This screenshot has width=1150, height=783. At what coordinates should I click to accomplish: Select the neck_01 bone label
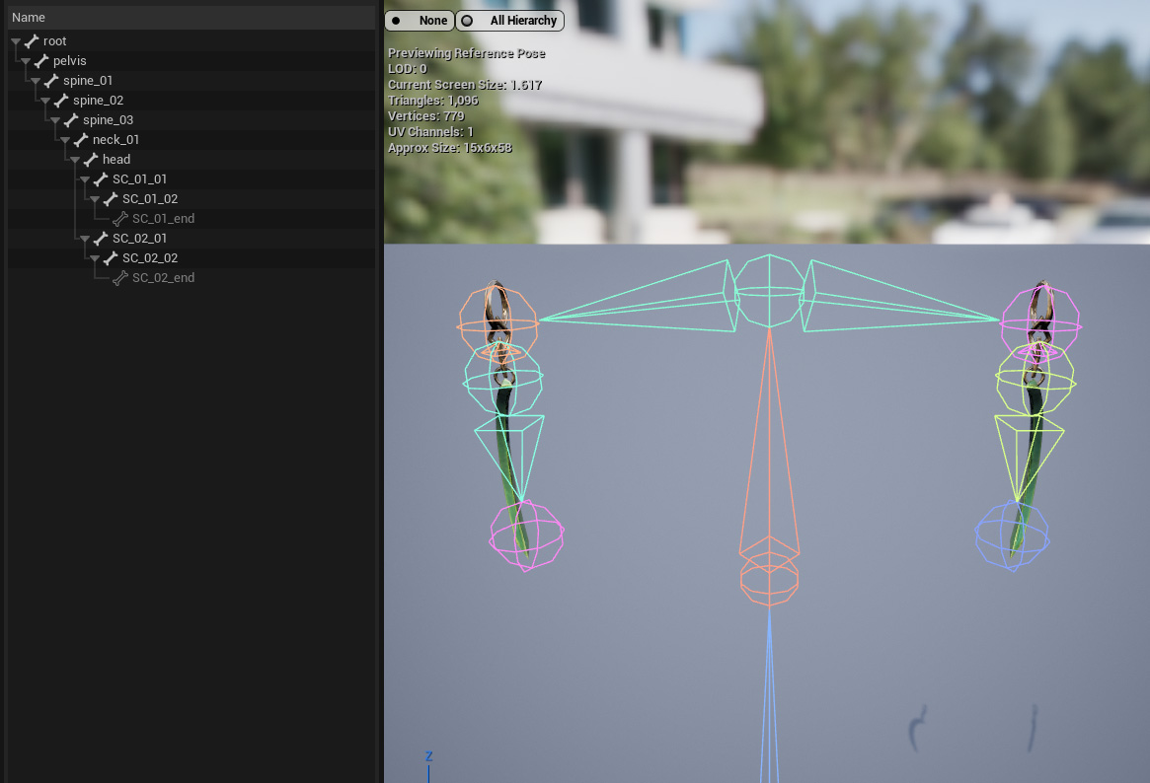[x=115, y=140]
